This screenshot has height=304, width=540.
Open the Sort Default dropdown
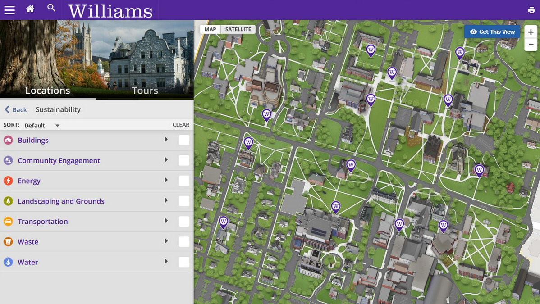click(x=42, y=125)
